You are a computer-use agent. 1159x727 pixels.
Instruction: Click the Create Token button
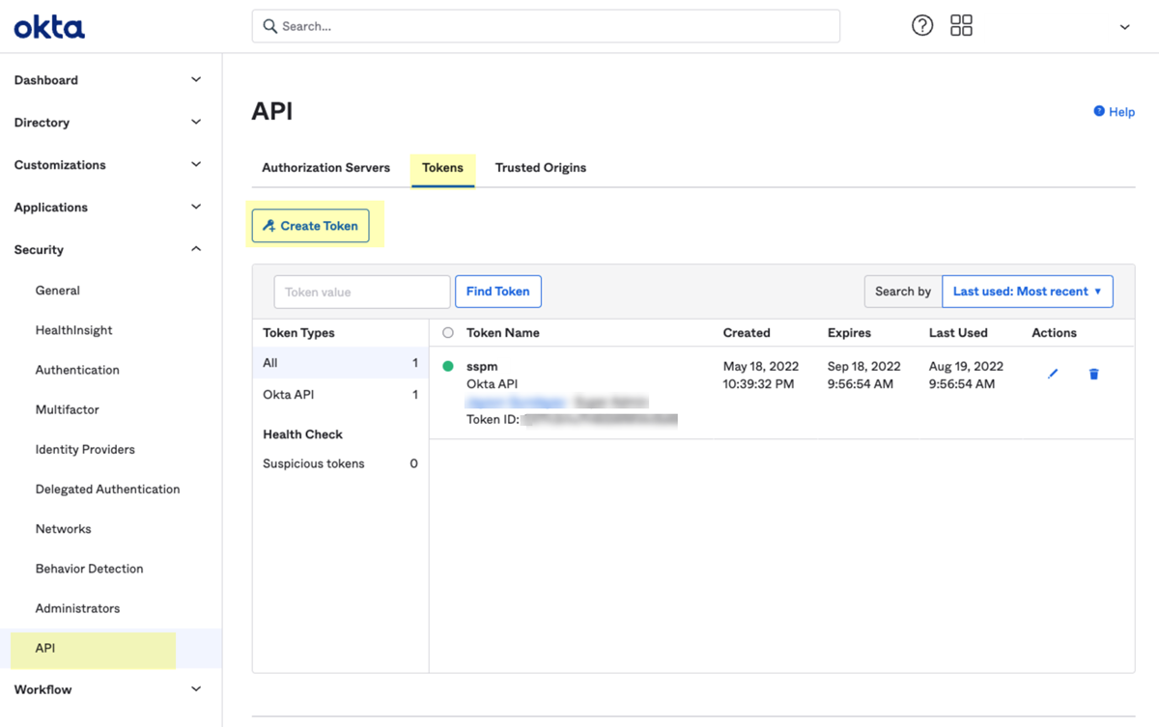(310, 225)
